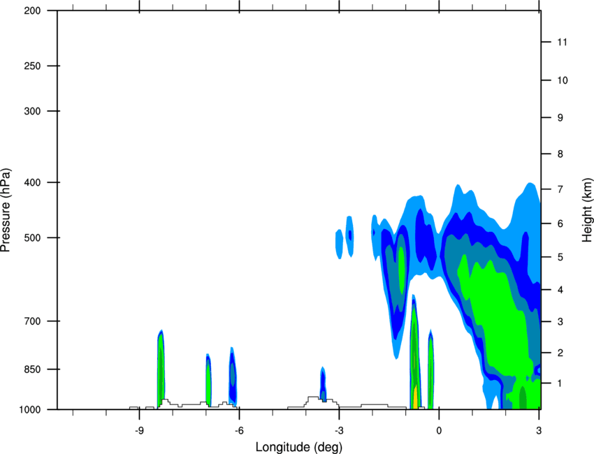The height and width of the screenshot is (454, 594).
Task: Click the 'Pressure (hPa)' axis title
Action: click(6, 210)
